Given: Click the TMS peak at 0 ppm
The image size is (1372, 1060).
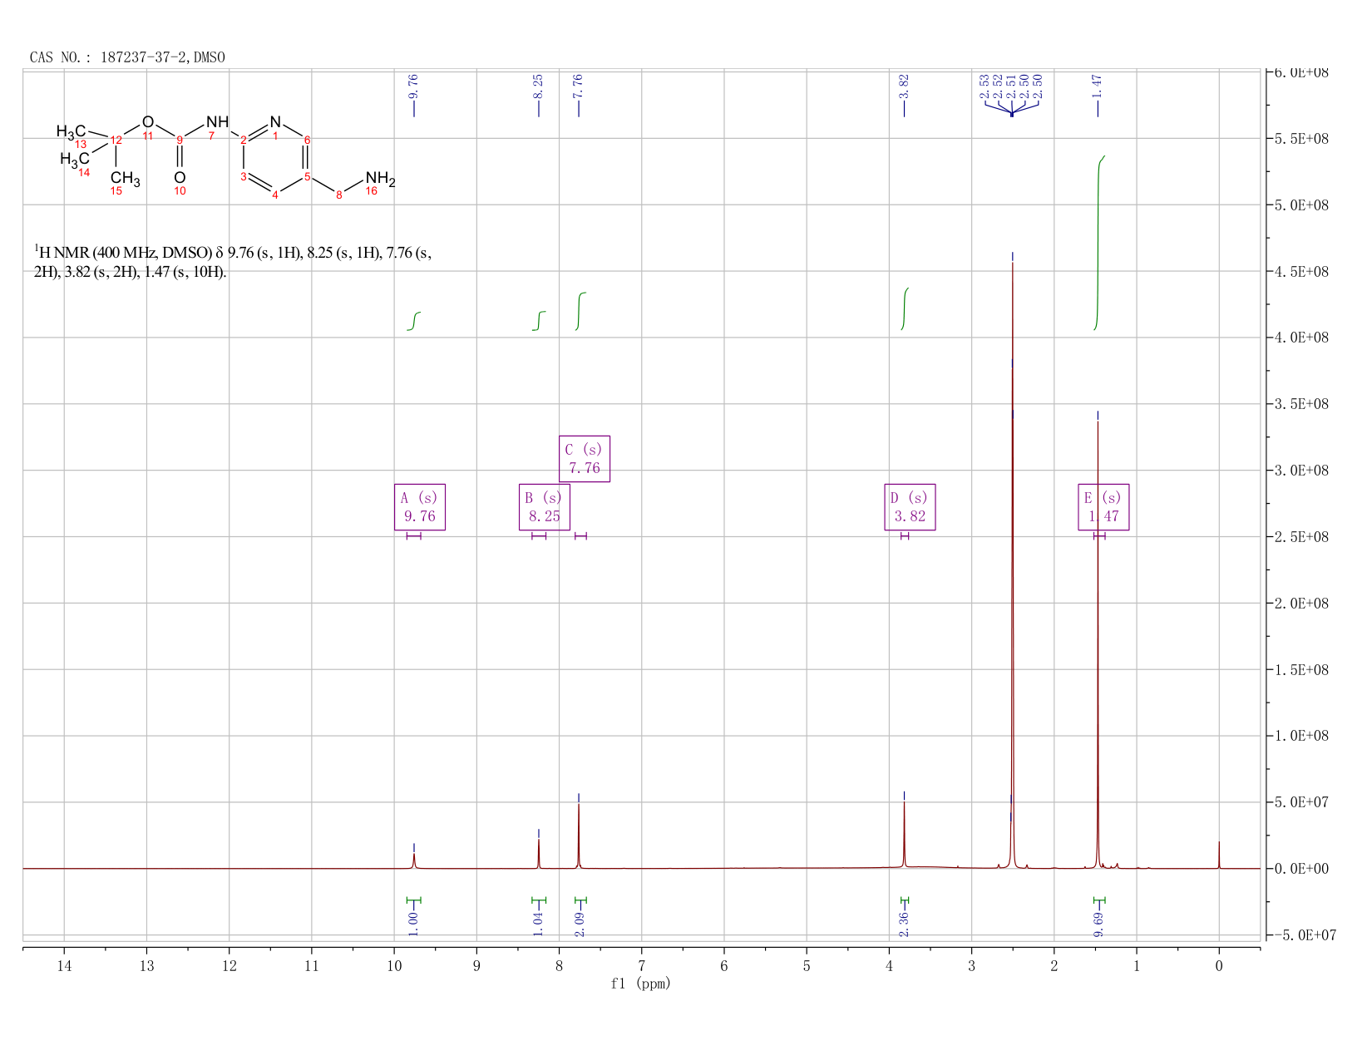Looking at the screenshot, I should click(1219, 855).
